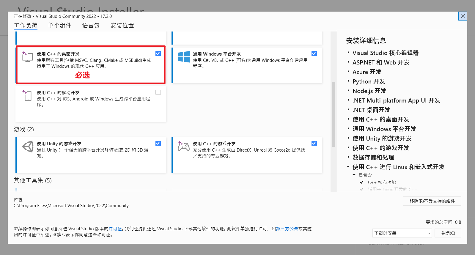Expand Azure 开发 details
The image size is (475, 255).
coord(348,72)
